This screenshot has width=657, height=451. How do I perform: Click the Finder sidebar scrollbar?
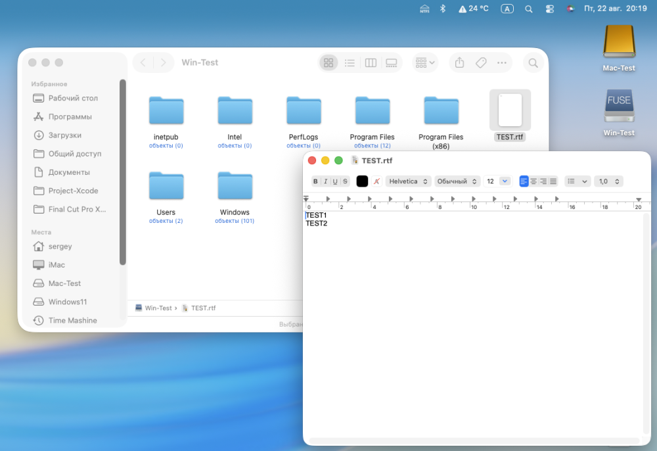(x=123, y=172)
